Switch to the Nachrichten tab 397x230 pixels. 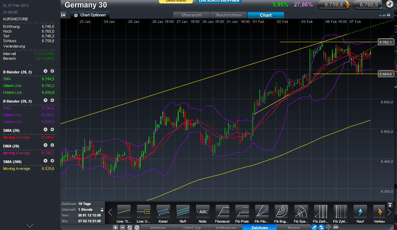(229, 15)
